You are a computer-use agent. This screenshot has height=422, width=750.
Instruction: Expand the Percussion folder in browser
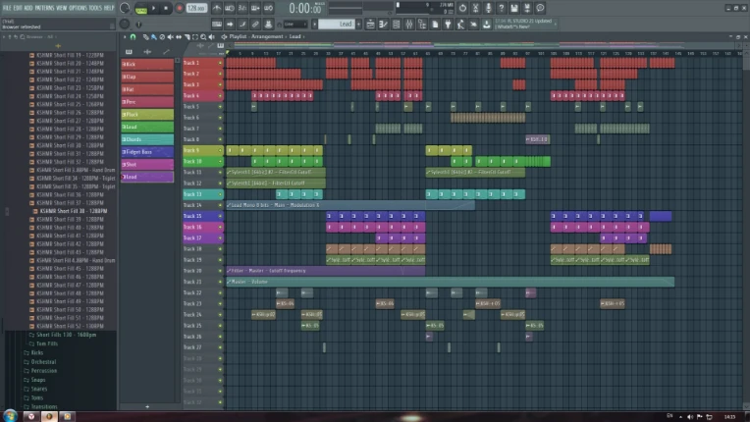40,371
